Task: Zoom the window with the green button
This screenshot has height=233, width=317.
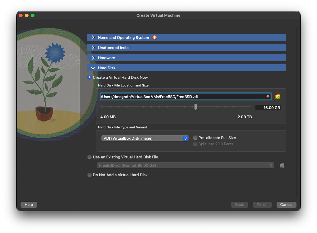Action: tap(33, 15)
